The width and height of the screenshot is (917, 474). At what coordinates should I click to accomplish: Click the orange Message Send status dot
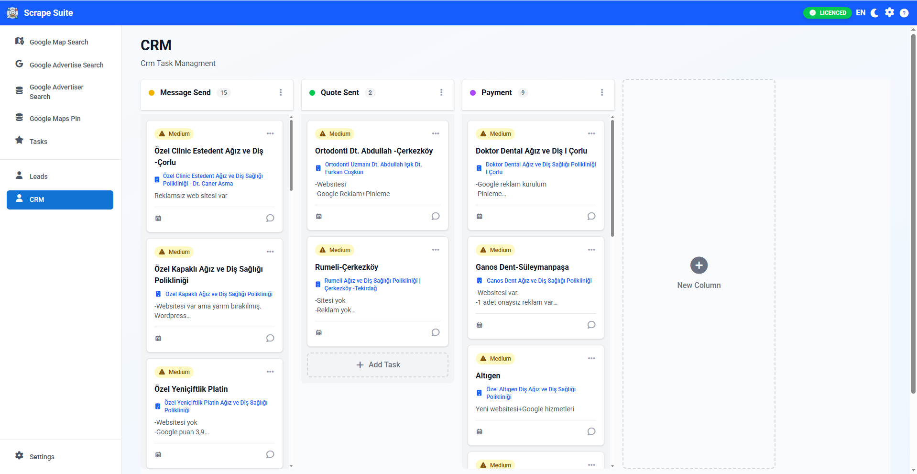[152, 93]
